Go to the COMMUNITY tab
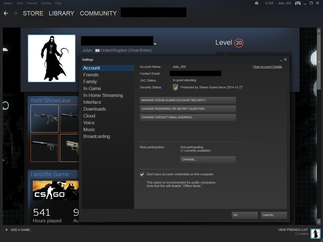This screenshot has height=242, width=323. click(x=98, y=13)
